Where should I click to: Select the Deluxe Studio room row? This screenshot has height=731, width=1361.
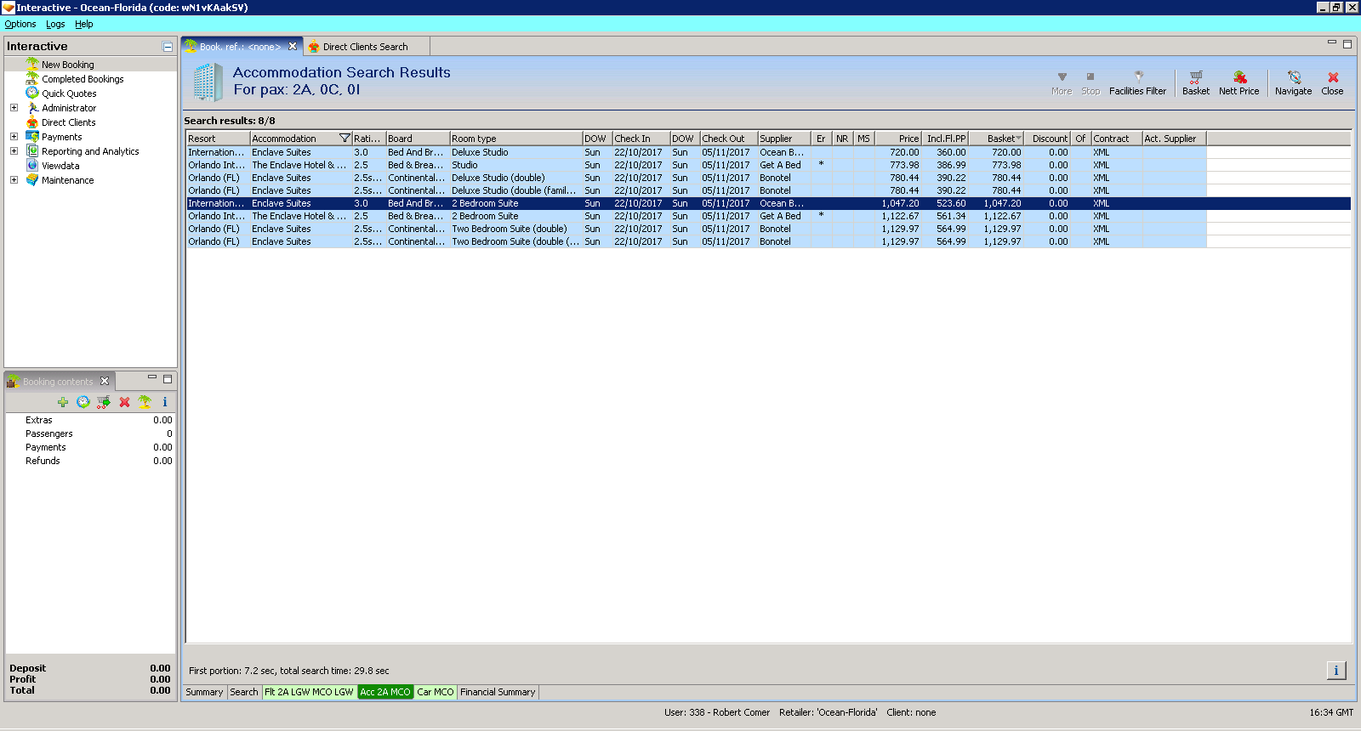[696, 152]
